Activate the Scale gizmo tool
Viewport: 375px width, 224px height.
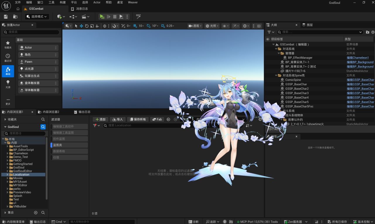[x=92, y=26]
